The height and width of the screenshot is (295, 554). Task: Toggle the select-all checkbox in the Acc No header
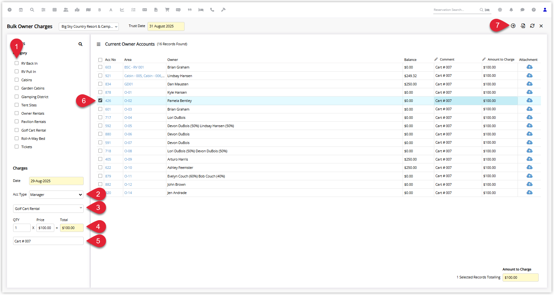pos(100,60)
